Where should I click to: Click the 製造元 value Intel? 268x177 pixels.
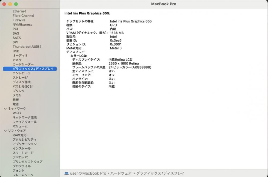click(113, 37)
